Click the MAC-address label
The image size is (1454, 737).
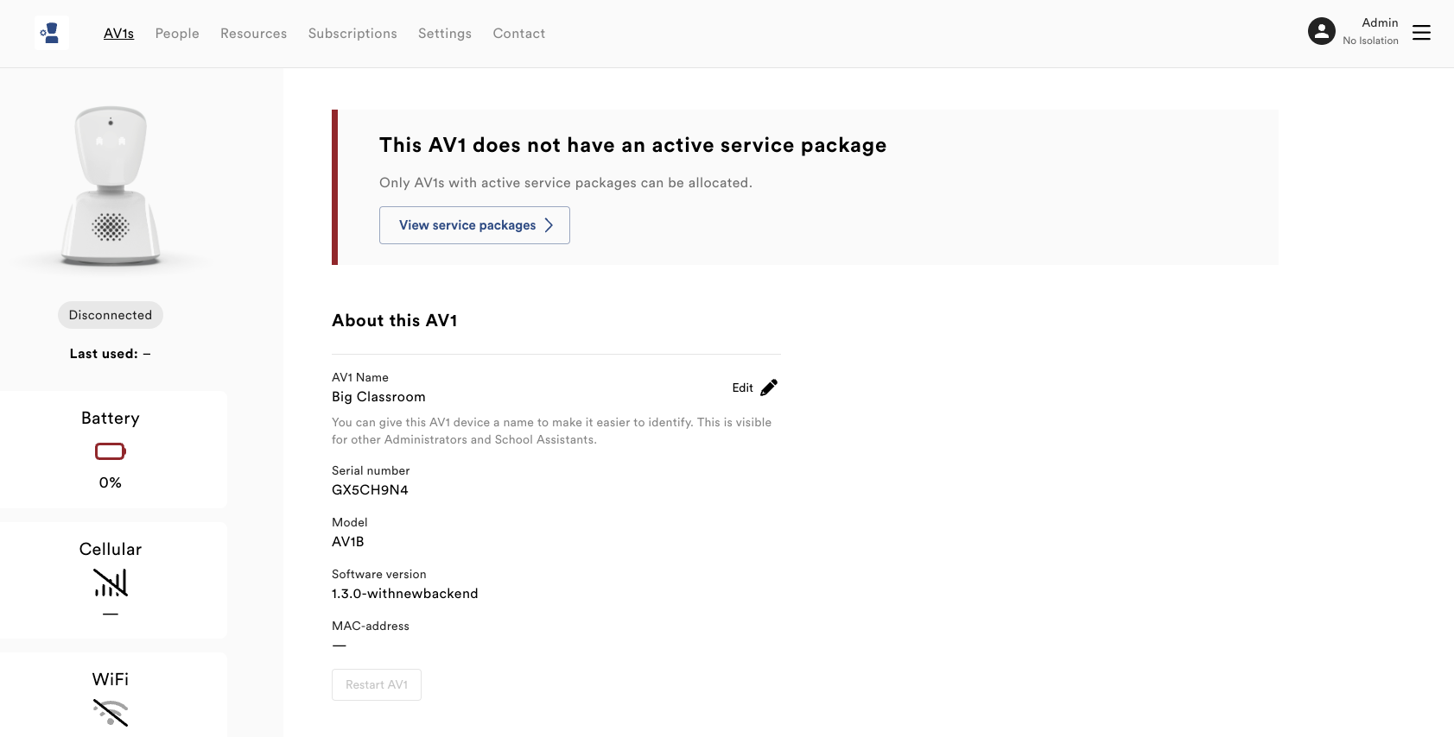point(371,627)
